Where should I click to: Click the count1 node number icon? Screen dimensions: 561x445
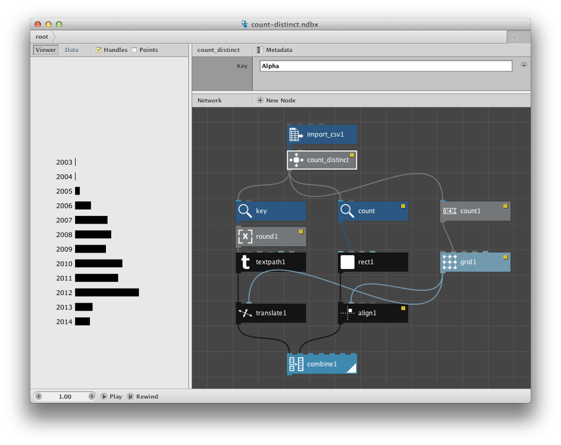pos(449,211)
